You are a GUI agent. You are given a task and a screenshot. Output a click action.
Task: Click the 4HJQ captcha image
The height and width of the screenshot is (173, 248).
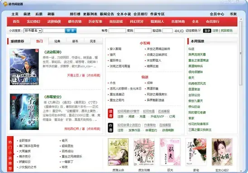point(179,31)
